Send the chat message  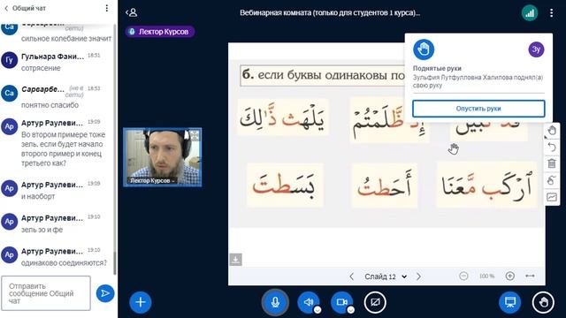(105, 293)
